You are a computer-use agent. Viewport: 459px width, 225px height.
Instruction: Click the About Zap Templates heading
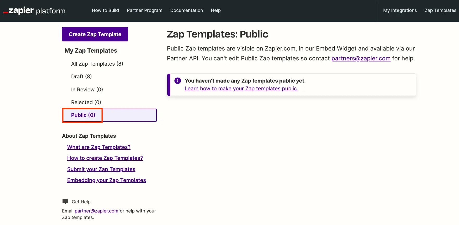[x=89, y=136]
